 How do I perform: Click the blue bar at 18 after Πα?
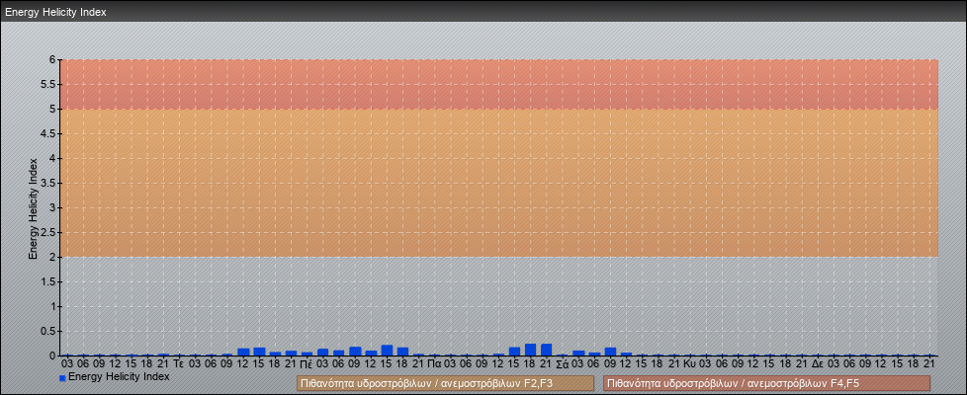pos(530,350)
